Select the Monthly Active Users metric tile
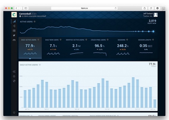Screen dimensions: 169x120 pyautogui.click(x=76, y=48)
